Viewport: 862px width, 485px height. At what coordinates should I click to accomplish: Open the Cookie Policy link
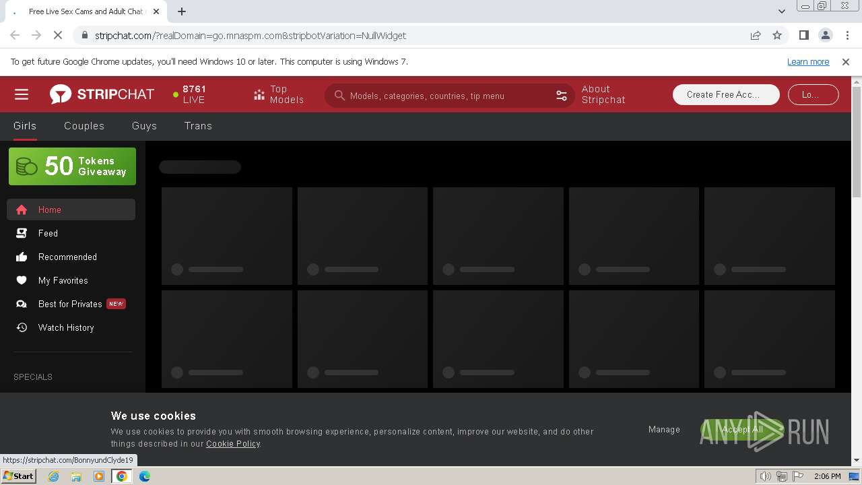tap(233, 444)
